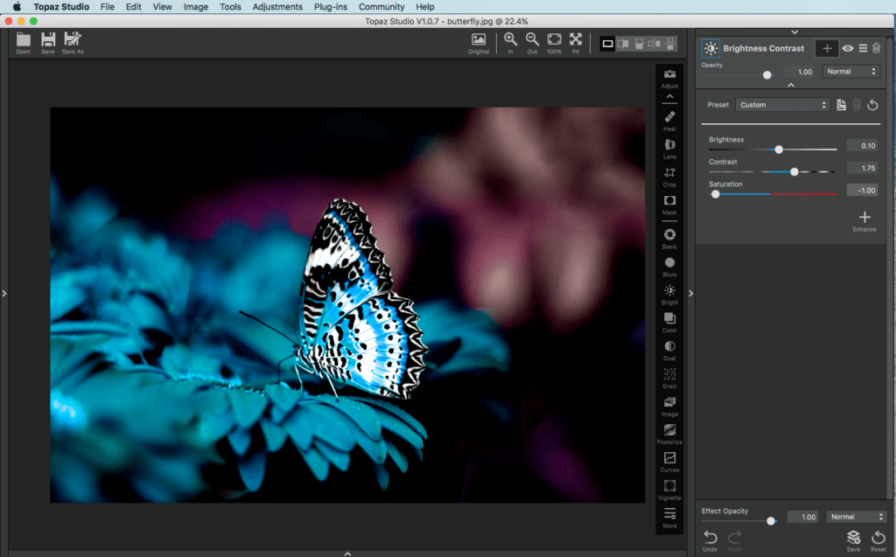
Task: Add the Blurs adjustment
Action: tap(669, 267)
